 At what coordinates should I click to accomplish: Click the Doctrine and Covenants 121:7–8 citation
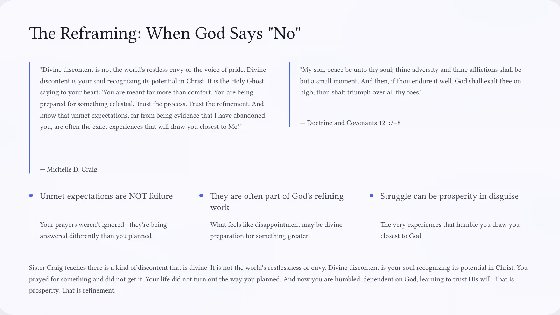point(350,123)
